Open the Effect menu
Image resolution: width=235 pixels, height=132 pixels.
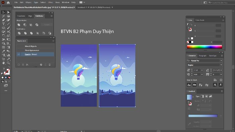point(51,2)
